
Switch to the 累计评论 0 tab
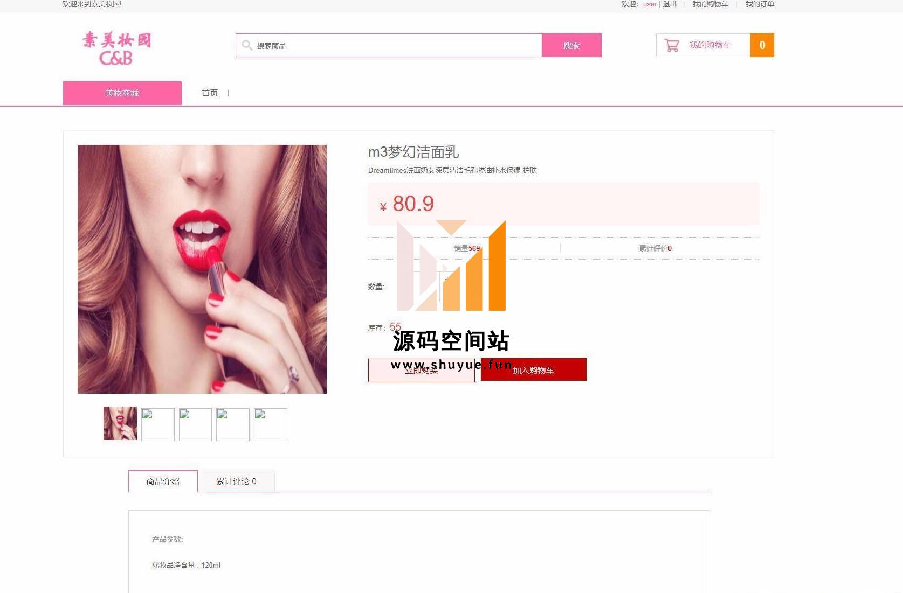tap(236, 482)
